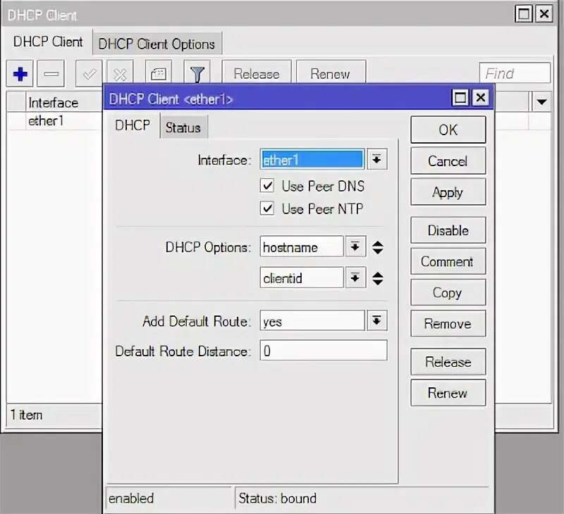The height and width of the screenshot is (514, 564).
Task: Toggle the Use Peer NTP checkbox
Action: [267, 208]
